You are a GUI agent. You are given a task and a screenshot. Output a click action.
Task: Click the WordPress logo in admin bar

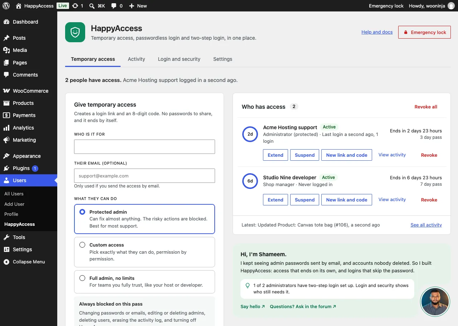coord(6,6)
